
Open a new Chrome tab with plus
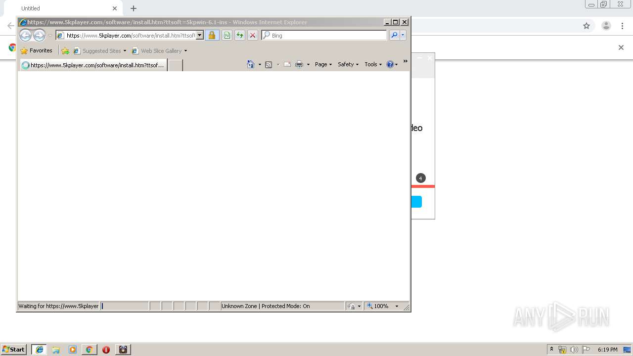(x=134, y=8)
